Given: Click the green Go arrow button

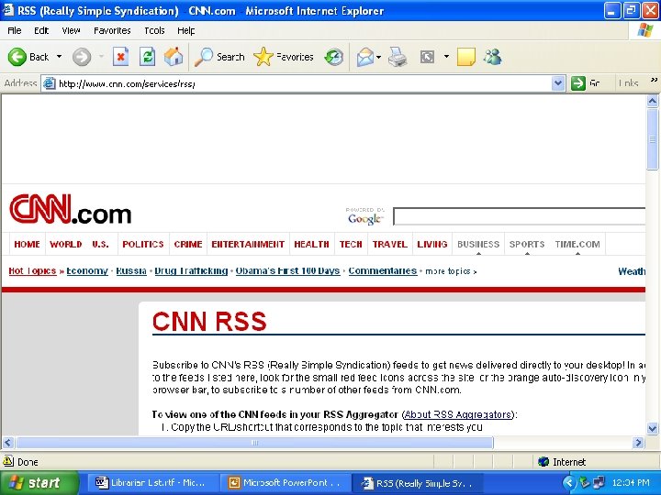Looking at the screenshot, I should click(578, 83).
